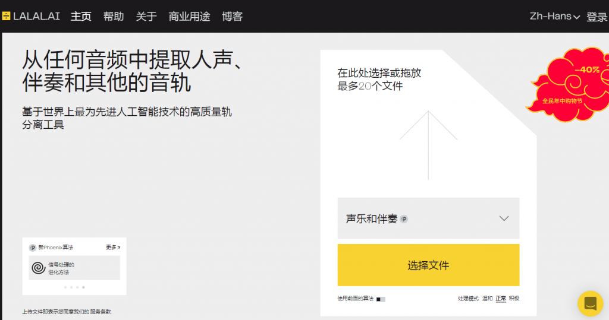Image resolution: width=609 pixels, height=320 pixels.
Task: Click the yellow 选择文件 button
Action: click(x=428, y=265)
